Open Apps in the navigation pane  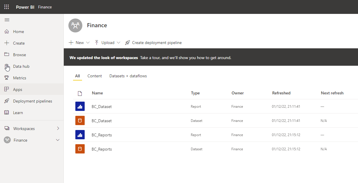32,89
